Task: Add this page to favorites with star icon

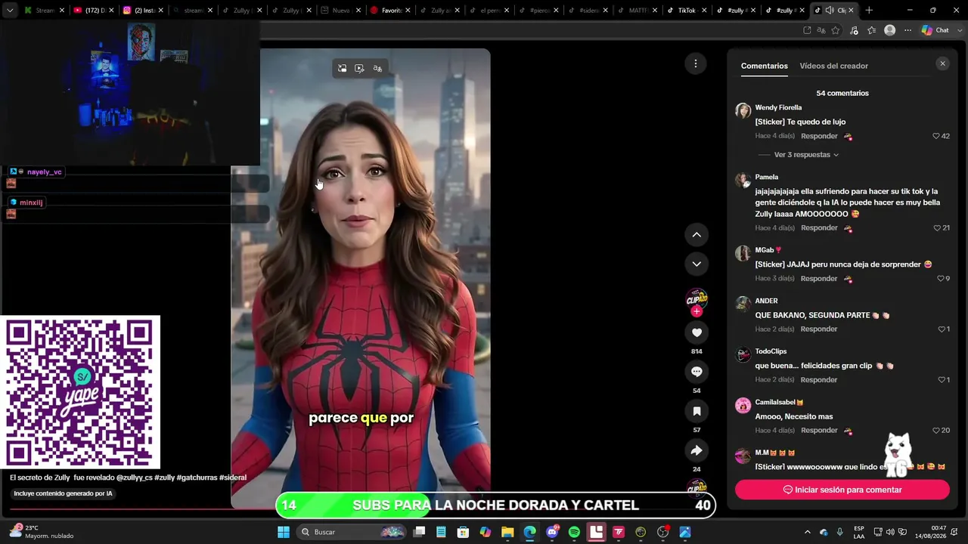Action: pos(835,30)
